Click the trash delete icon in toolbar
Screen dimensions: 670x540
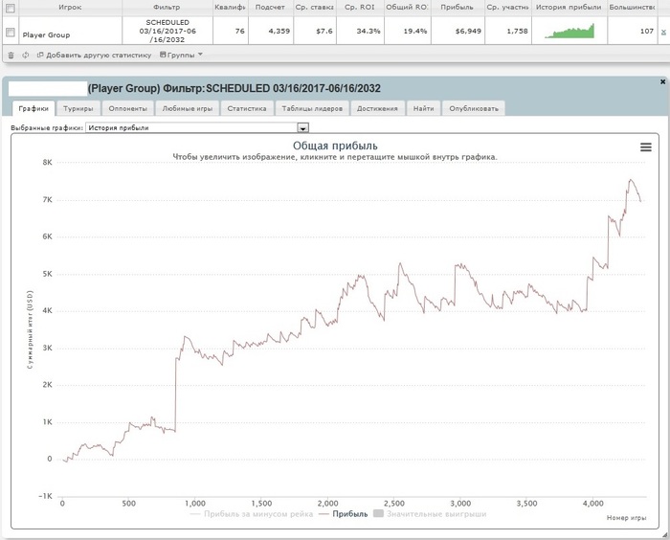point(11,56)
